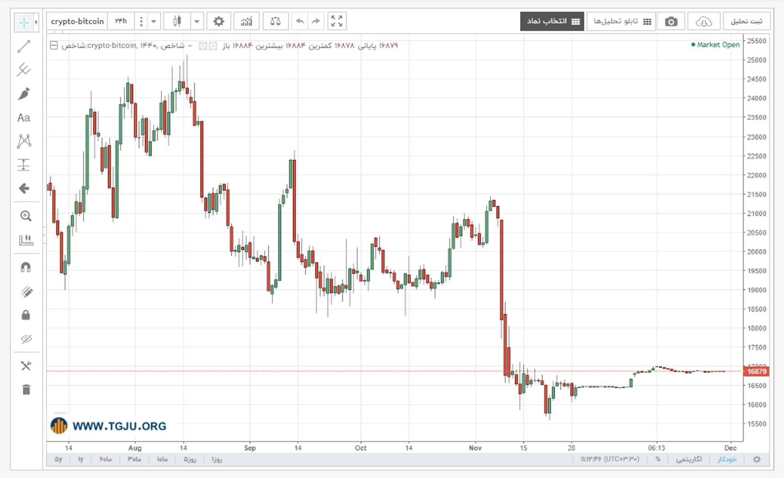Click the انتخاب نماد button
The width and height of the screenshot is (784, 478).
click(552, 22)
